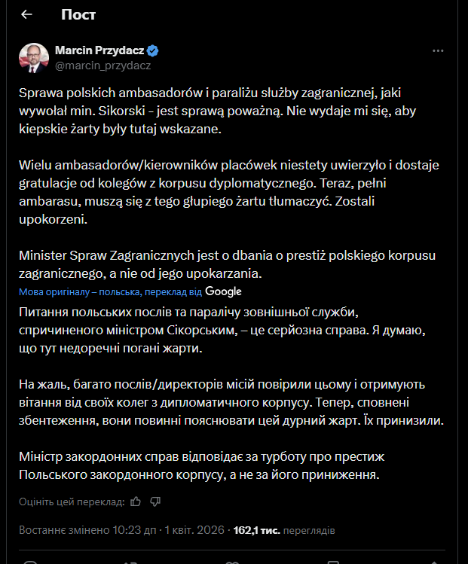Screen dimensions: 468x564
Task: Click the "Пост" page heading
Action: coord(78,14)
